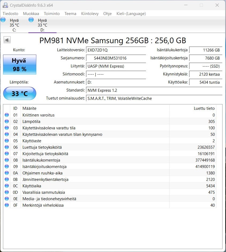Viewport: 226px width, 252px height.
Task: Click the Liityntä field UASP (NVM Express)
Action: [x=116, y=66]
